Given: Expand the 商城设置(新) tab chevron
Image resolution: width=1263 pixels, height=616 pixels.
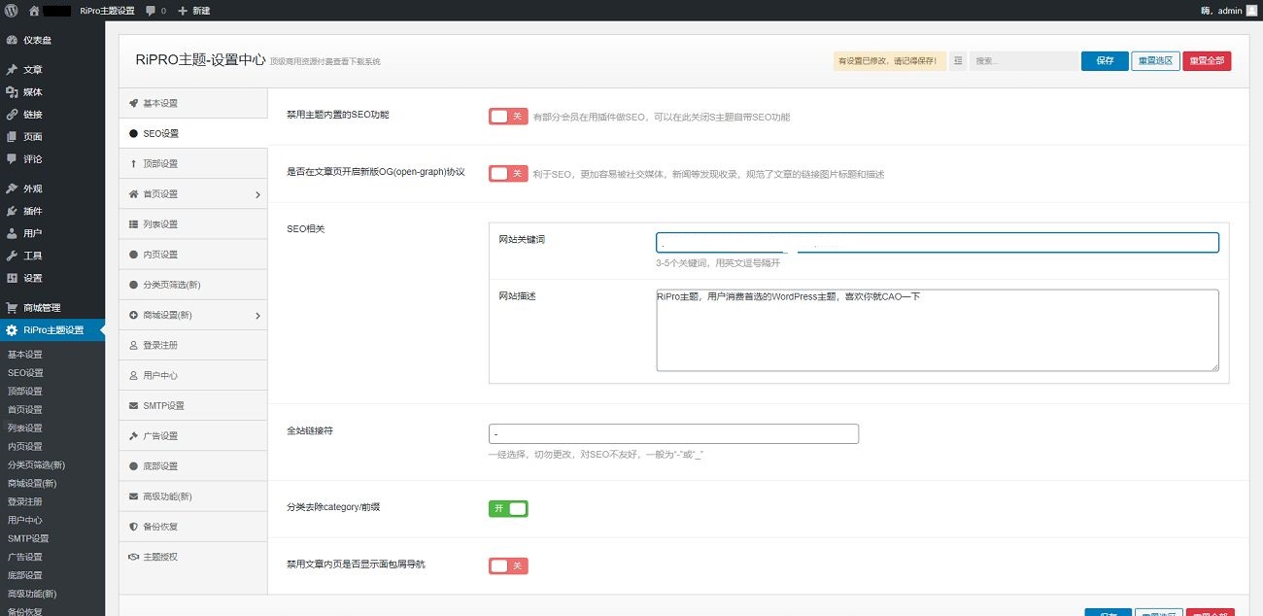Looking at the screenshot, I should [257, 316].
